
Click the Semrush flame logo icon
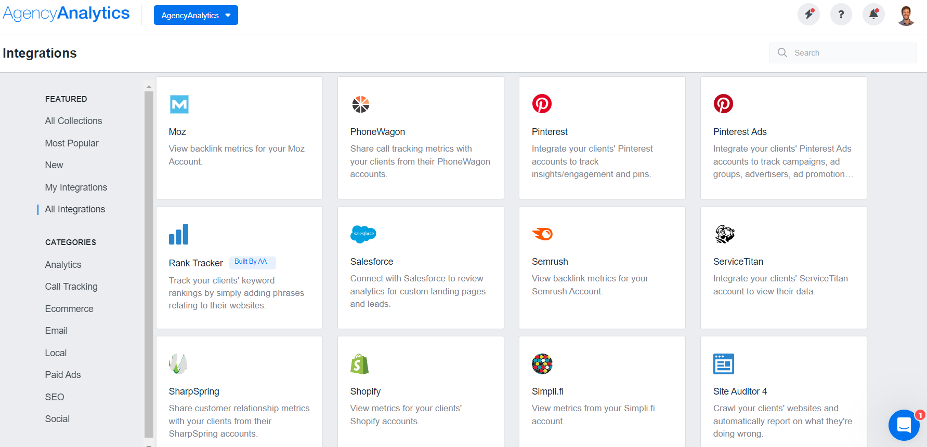(x=542, y=234)
